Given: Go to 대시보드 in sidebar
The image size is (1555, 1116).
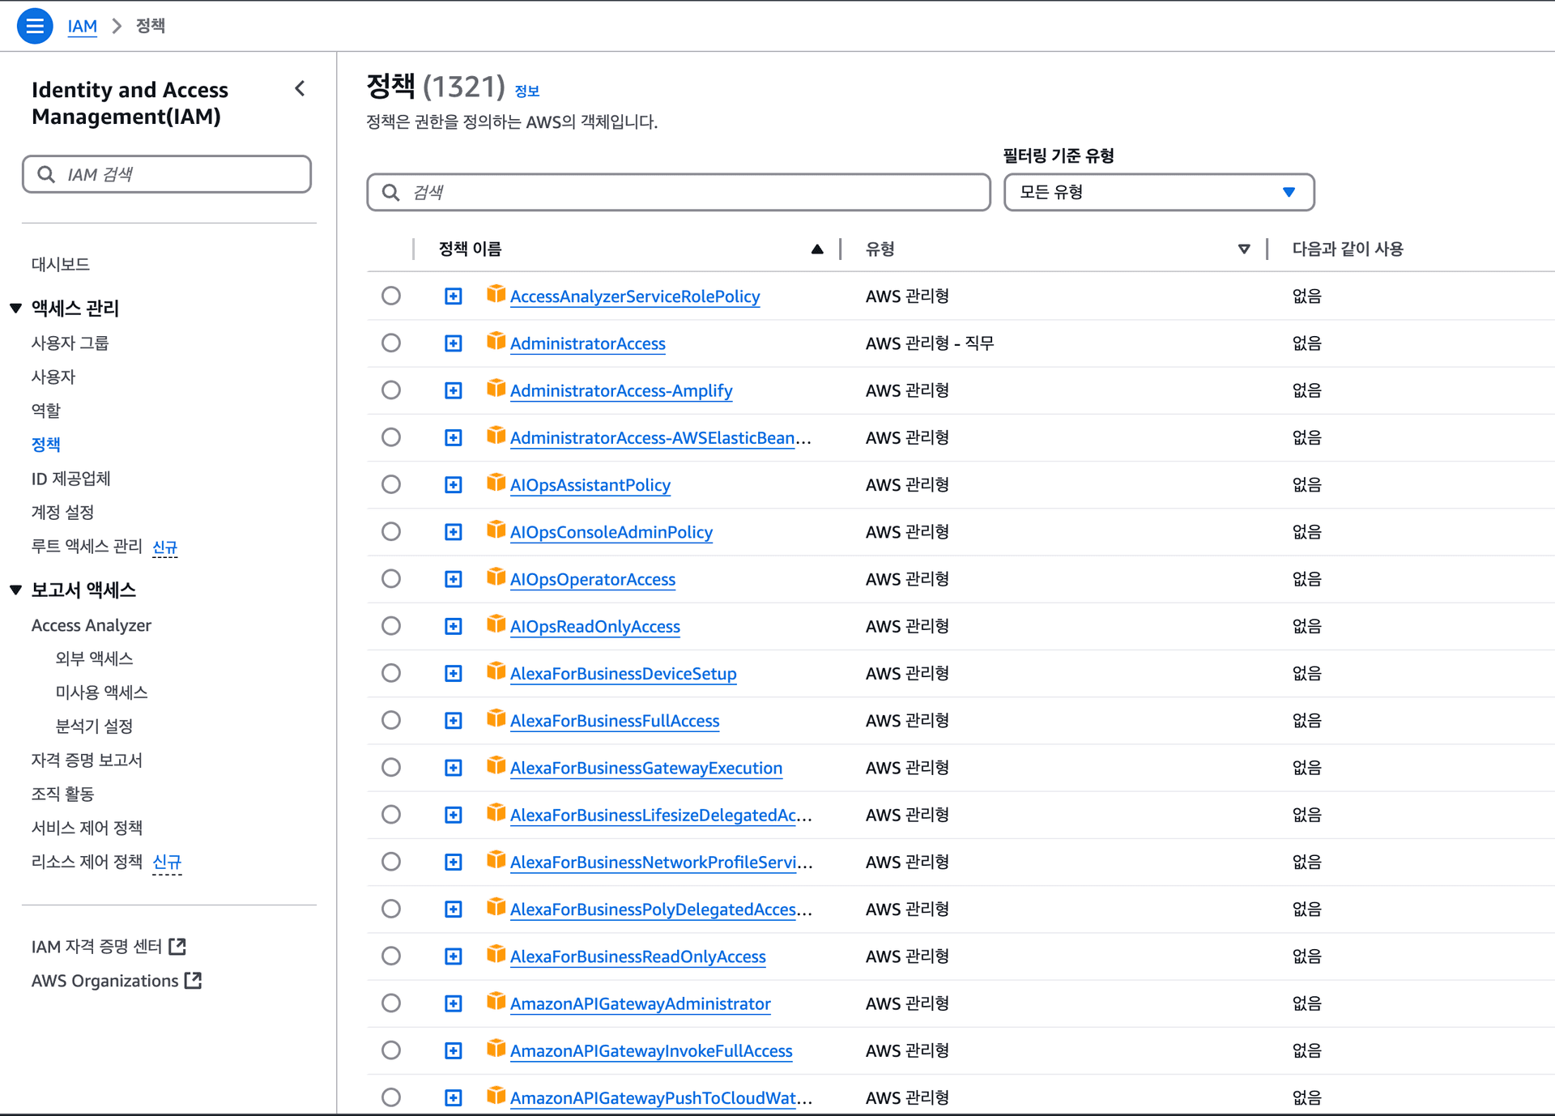Looking at the screenshot, I should [x=61, y=264].
